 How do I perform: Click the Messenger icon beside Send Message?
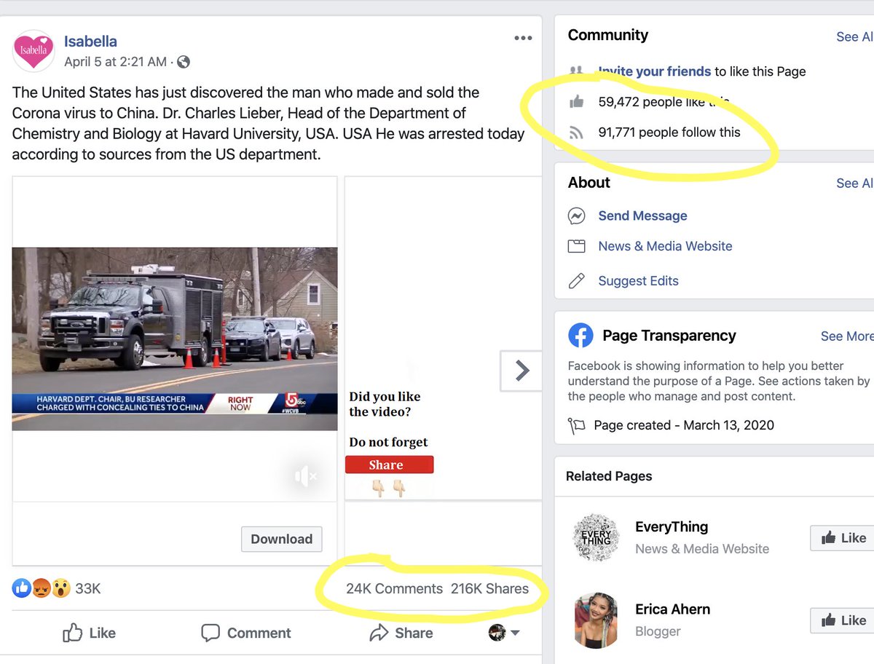[x=577, y=216]
